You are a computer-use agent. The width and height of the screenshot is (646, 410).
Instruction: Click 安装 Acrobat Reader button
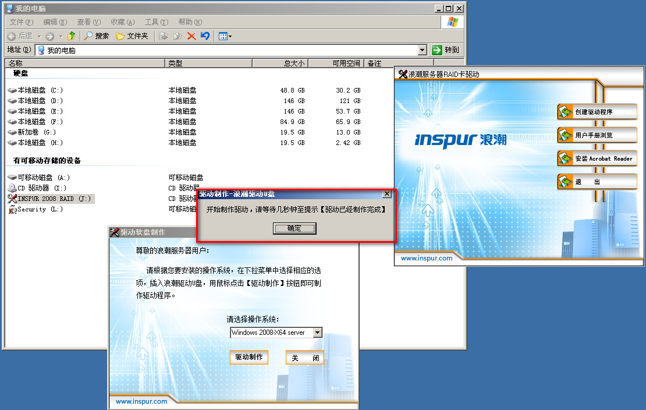click(x=597, y=158)
